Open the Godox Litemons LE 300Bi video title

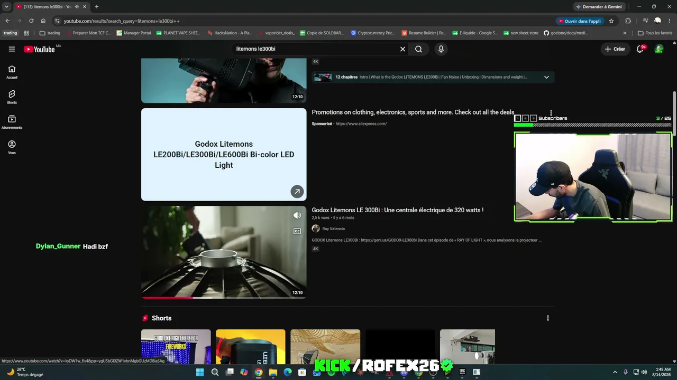tap(397, 210)
